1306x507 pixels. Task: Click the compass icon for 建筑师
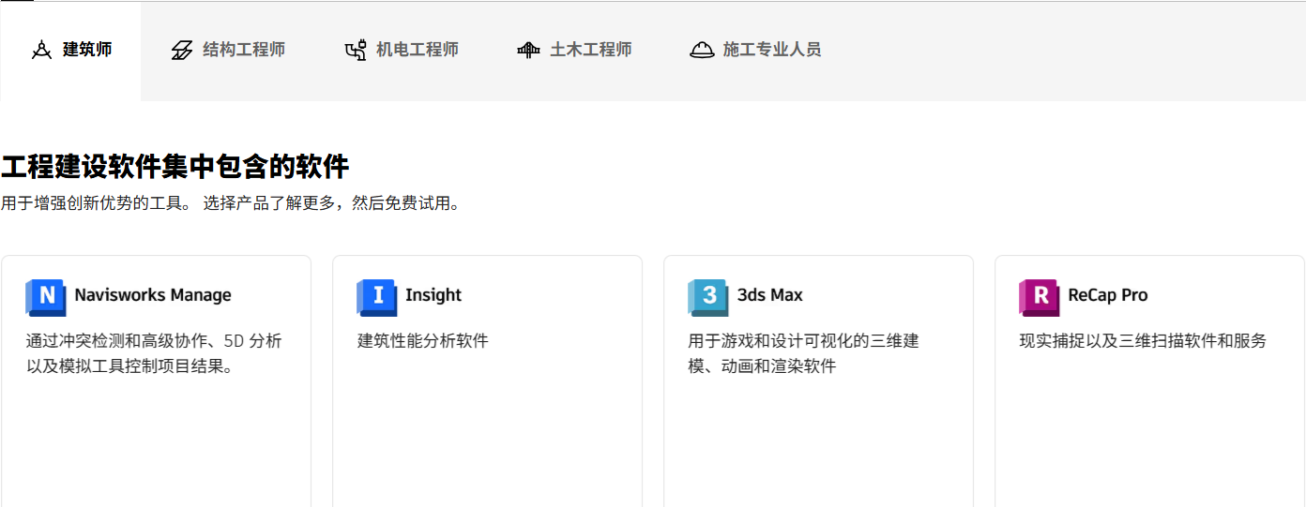(x=41, y=51)
